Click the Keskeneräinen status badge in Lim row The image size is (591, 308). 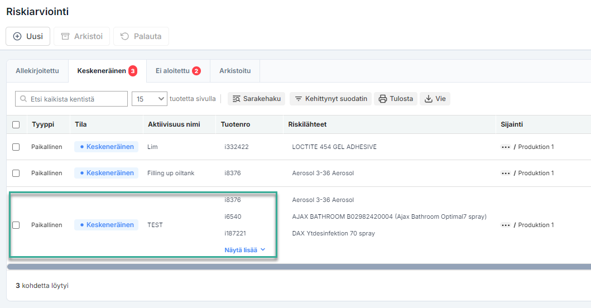click(106, 147)
